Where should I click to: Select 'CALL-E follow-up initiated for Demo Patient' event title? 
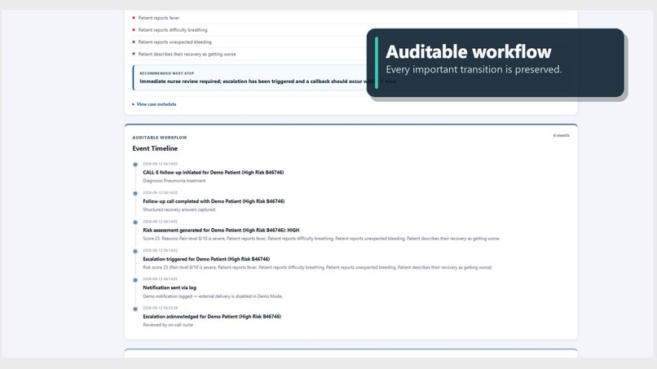point(214,172)
